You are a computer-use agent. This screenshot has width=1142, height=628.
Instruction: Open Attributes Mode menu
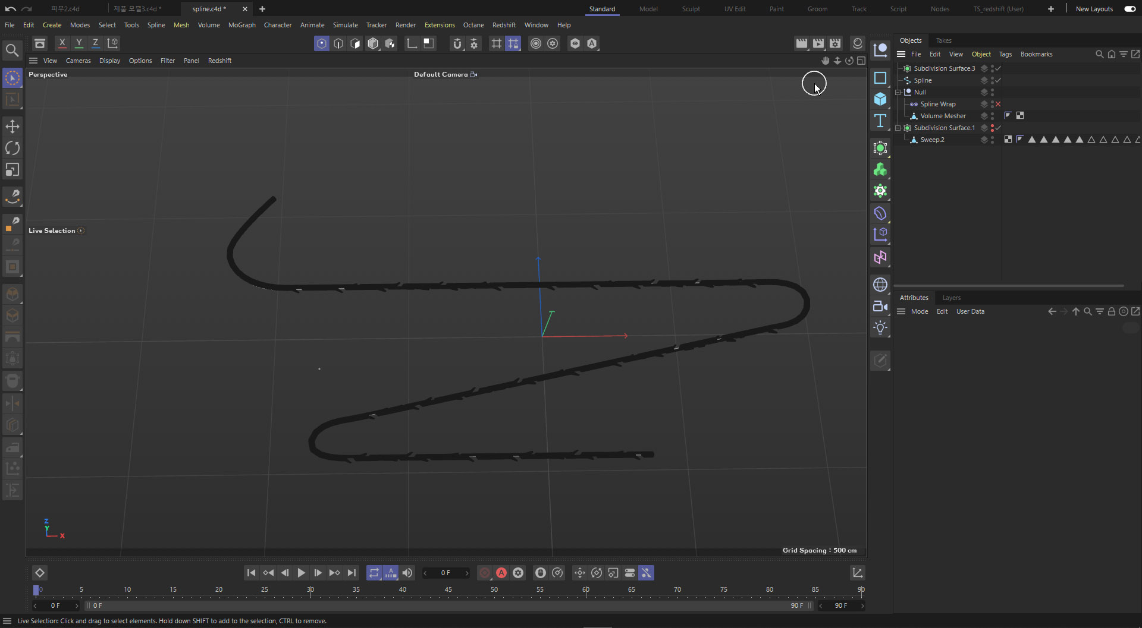coord(919,311)
